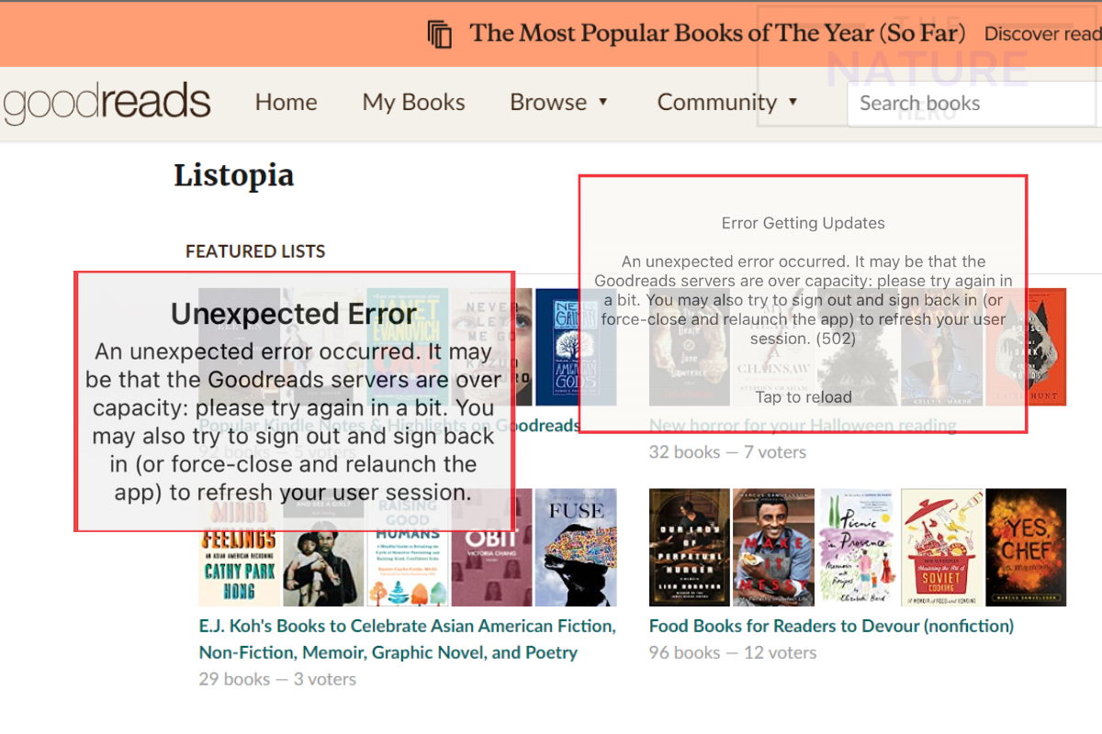
Task: Click the Goodreads logo
Action: (106, 101)
